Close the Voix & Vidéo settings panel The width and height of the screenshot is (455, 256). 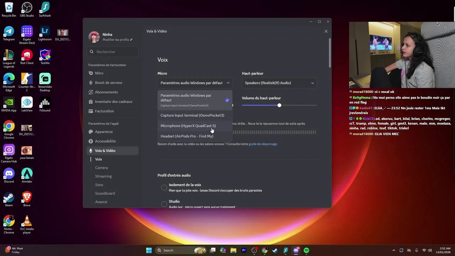326,31
